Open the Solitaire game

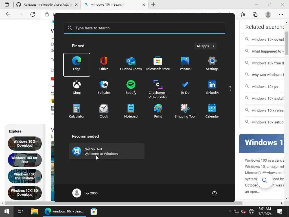pos(104,88)
